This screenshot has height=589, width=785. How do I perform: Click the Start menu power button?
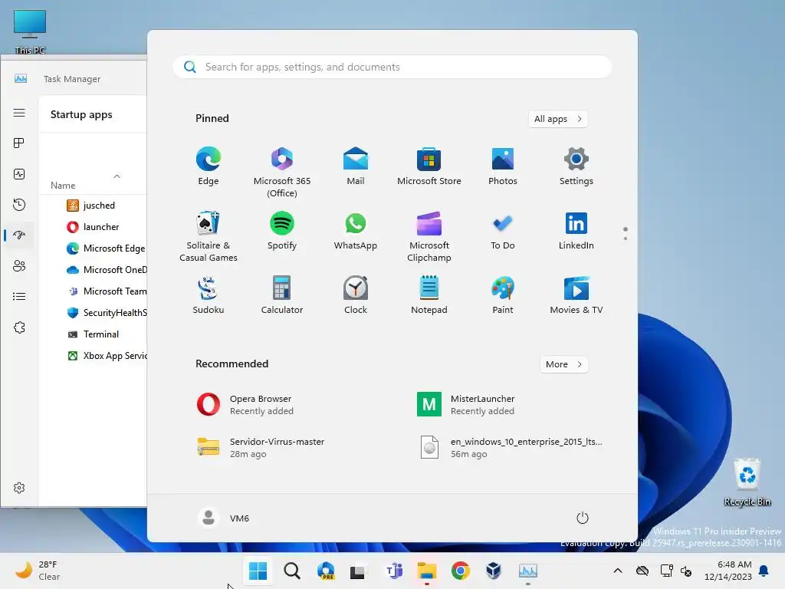coord(583,518)
